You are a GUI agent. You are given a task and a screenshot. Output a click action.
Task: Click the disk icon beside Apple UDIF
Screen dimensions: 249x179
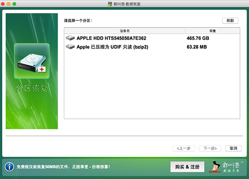click(70, 47)
